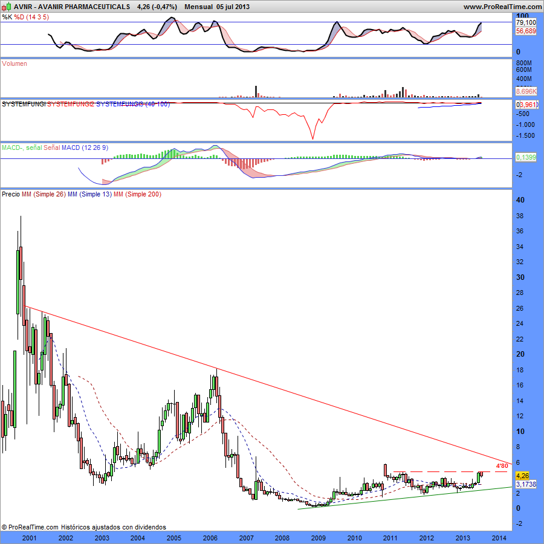The width and height of the screenshot is (544, 544).
Task: Click the dashed red 4'80 resistance line
Action: (x=451, y=472)
